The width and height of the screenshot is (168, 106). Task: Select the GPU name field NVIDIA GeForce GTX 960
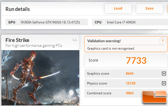pos(53,22)
